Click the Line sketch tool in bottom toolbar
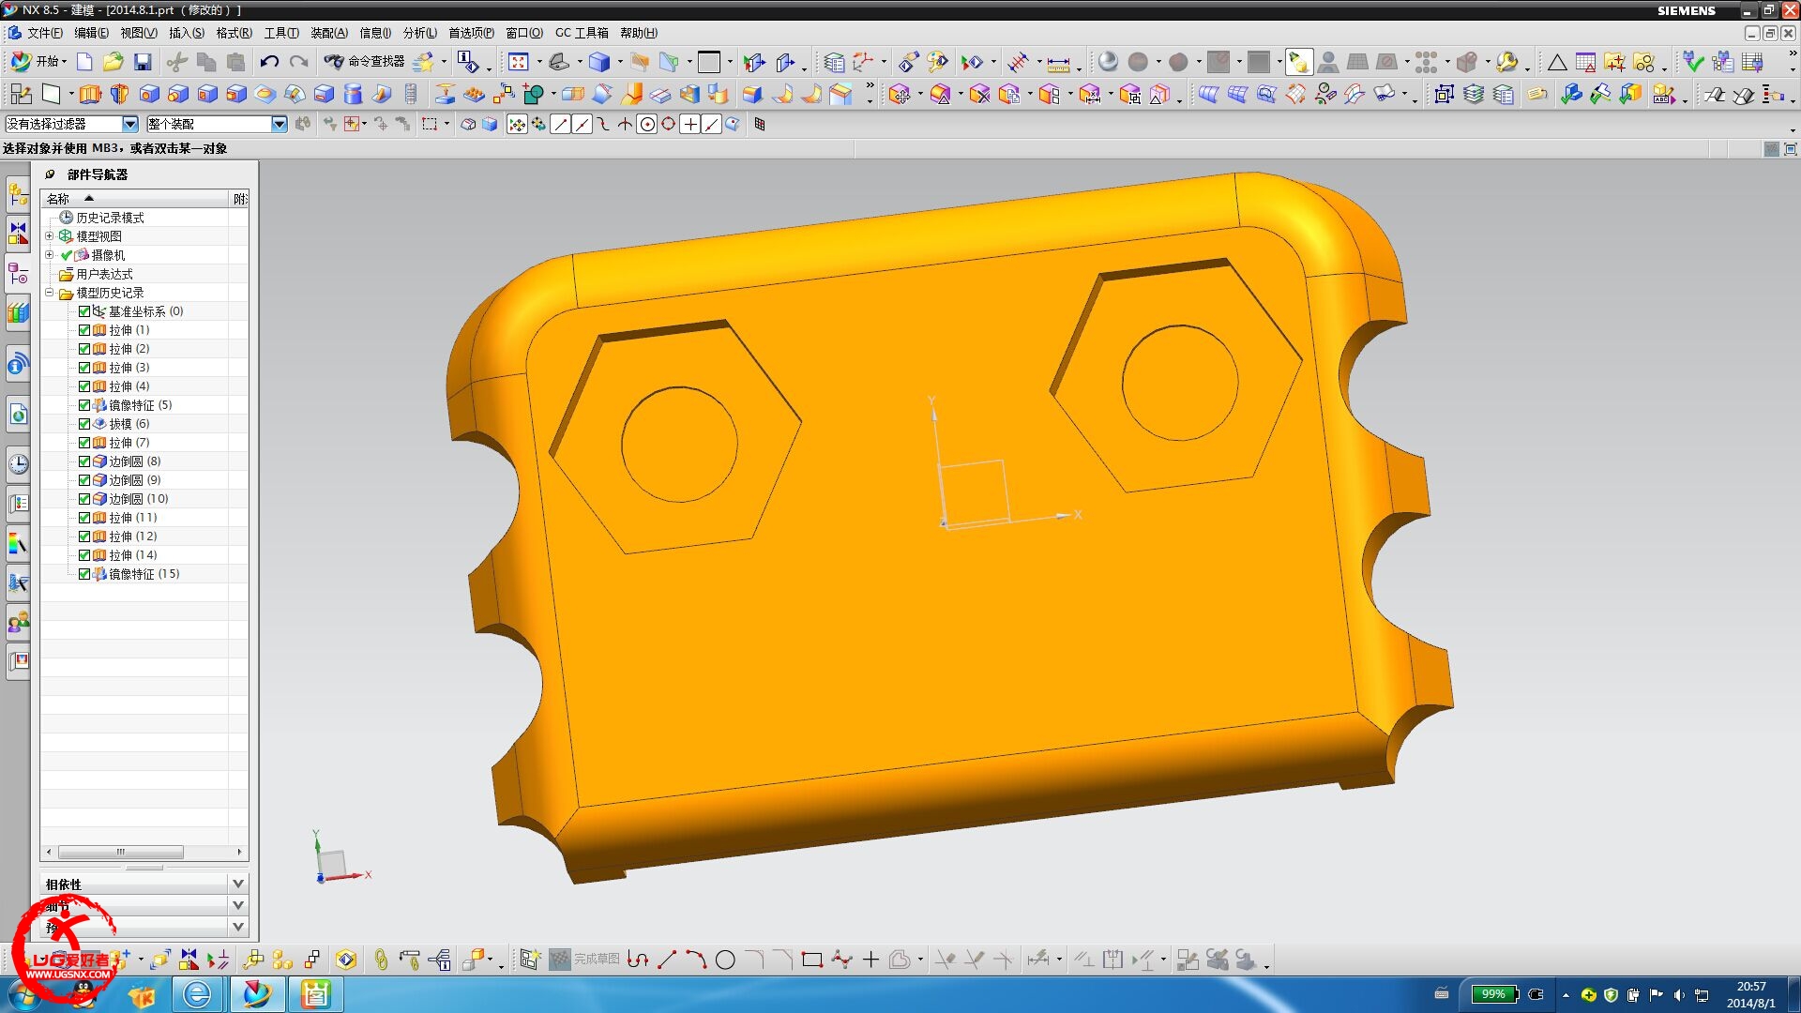 667,960
